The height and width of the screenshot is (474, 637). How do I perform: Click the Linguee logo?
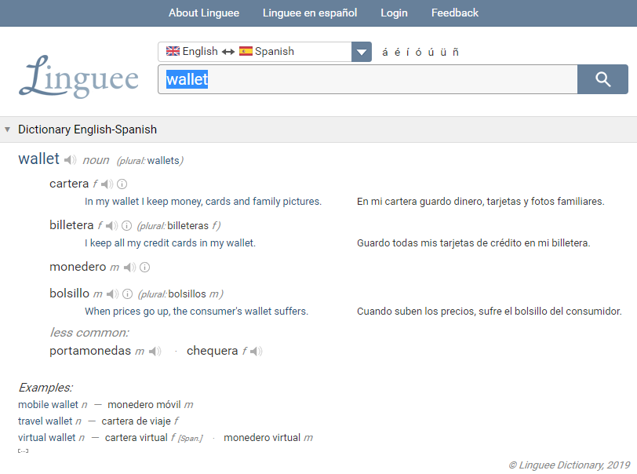[78, 76]
